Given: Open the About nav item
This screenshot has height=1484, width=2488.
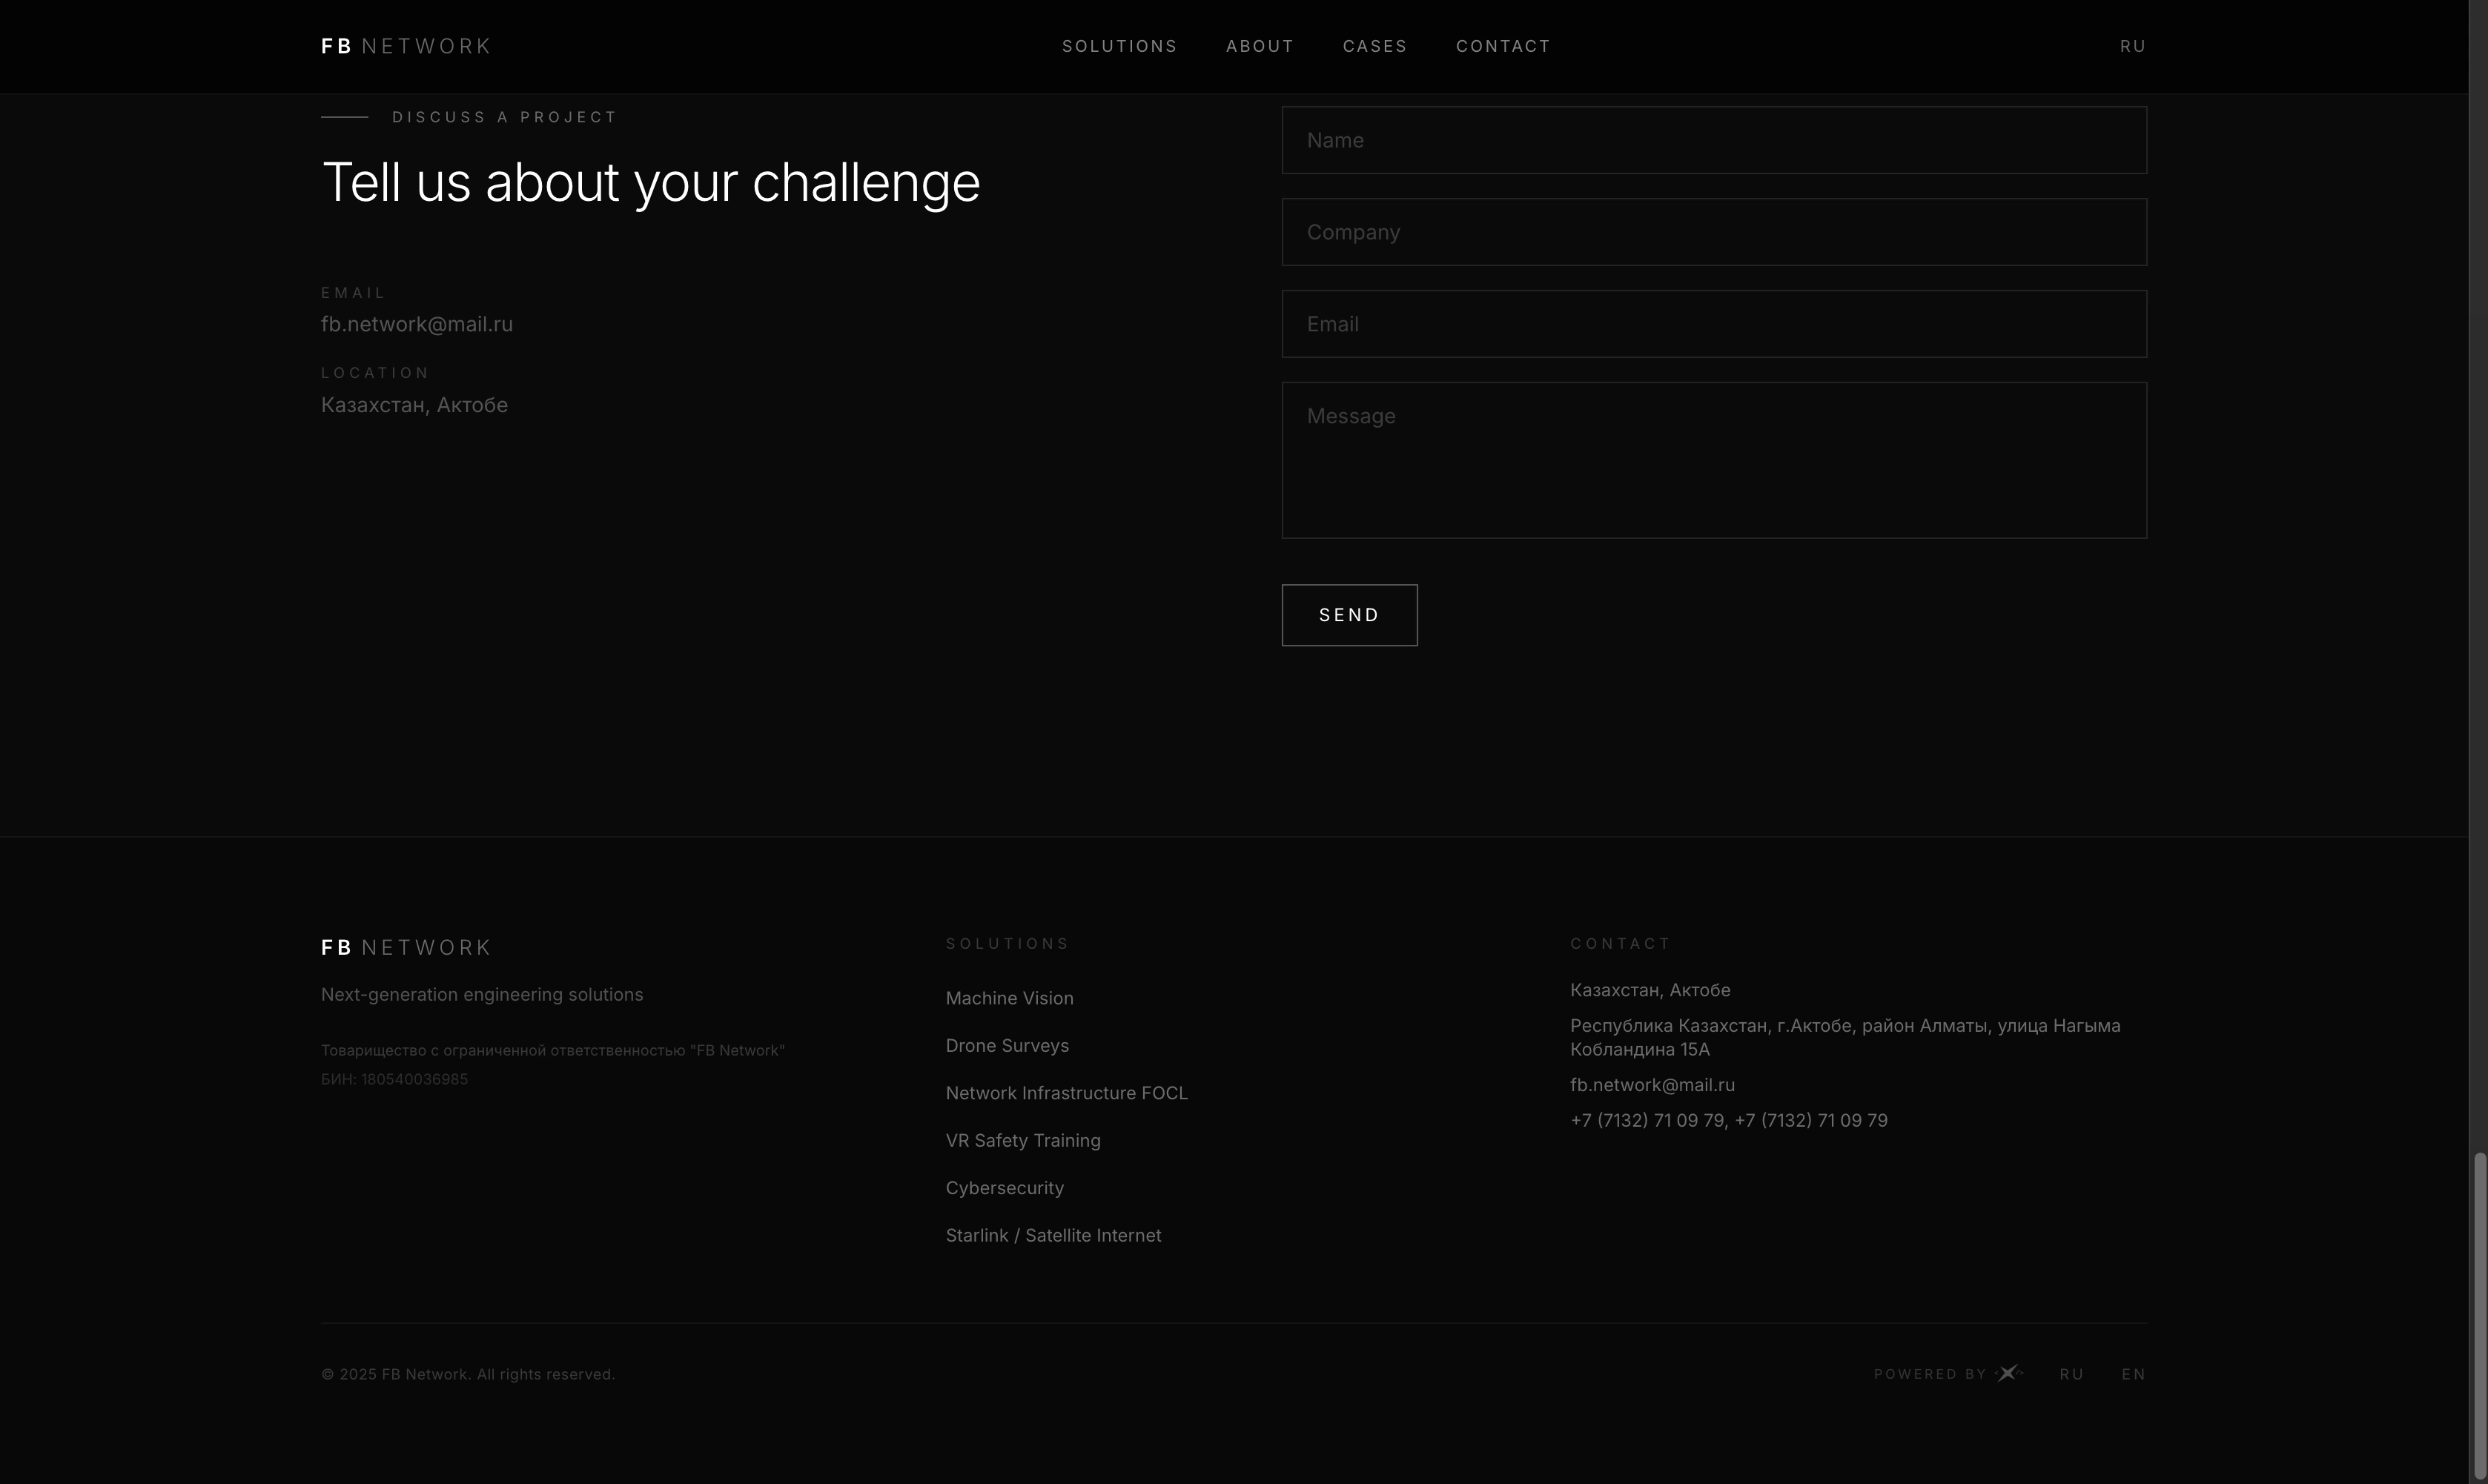Looking at the screenshot, I should pos(1260,46).
